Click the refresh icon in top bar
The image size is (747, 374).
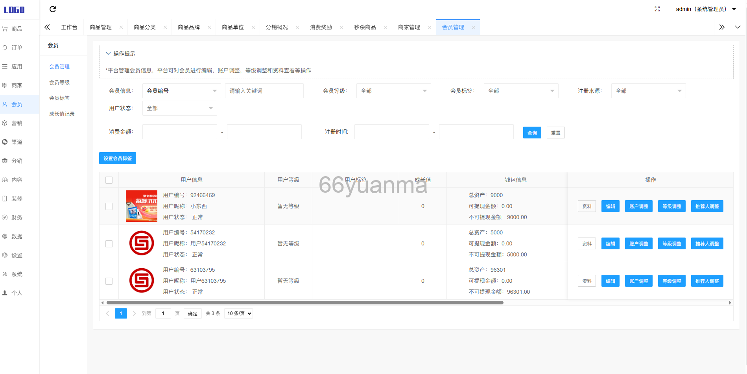tap(53, 9)
